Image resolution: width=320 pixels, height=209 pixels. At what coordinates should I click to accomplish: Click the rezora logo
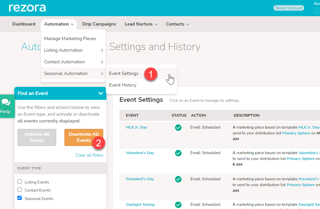point(27,8)
